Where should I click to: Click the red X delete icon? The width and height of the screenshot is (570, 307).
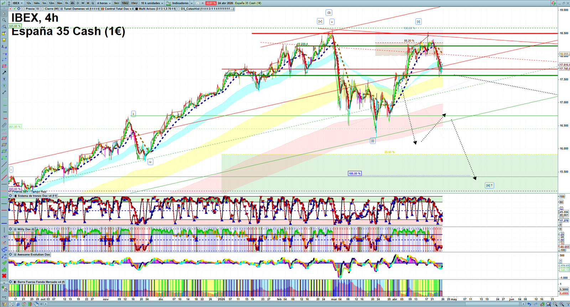pos(4,276)
